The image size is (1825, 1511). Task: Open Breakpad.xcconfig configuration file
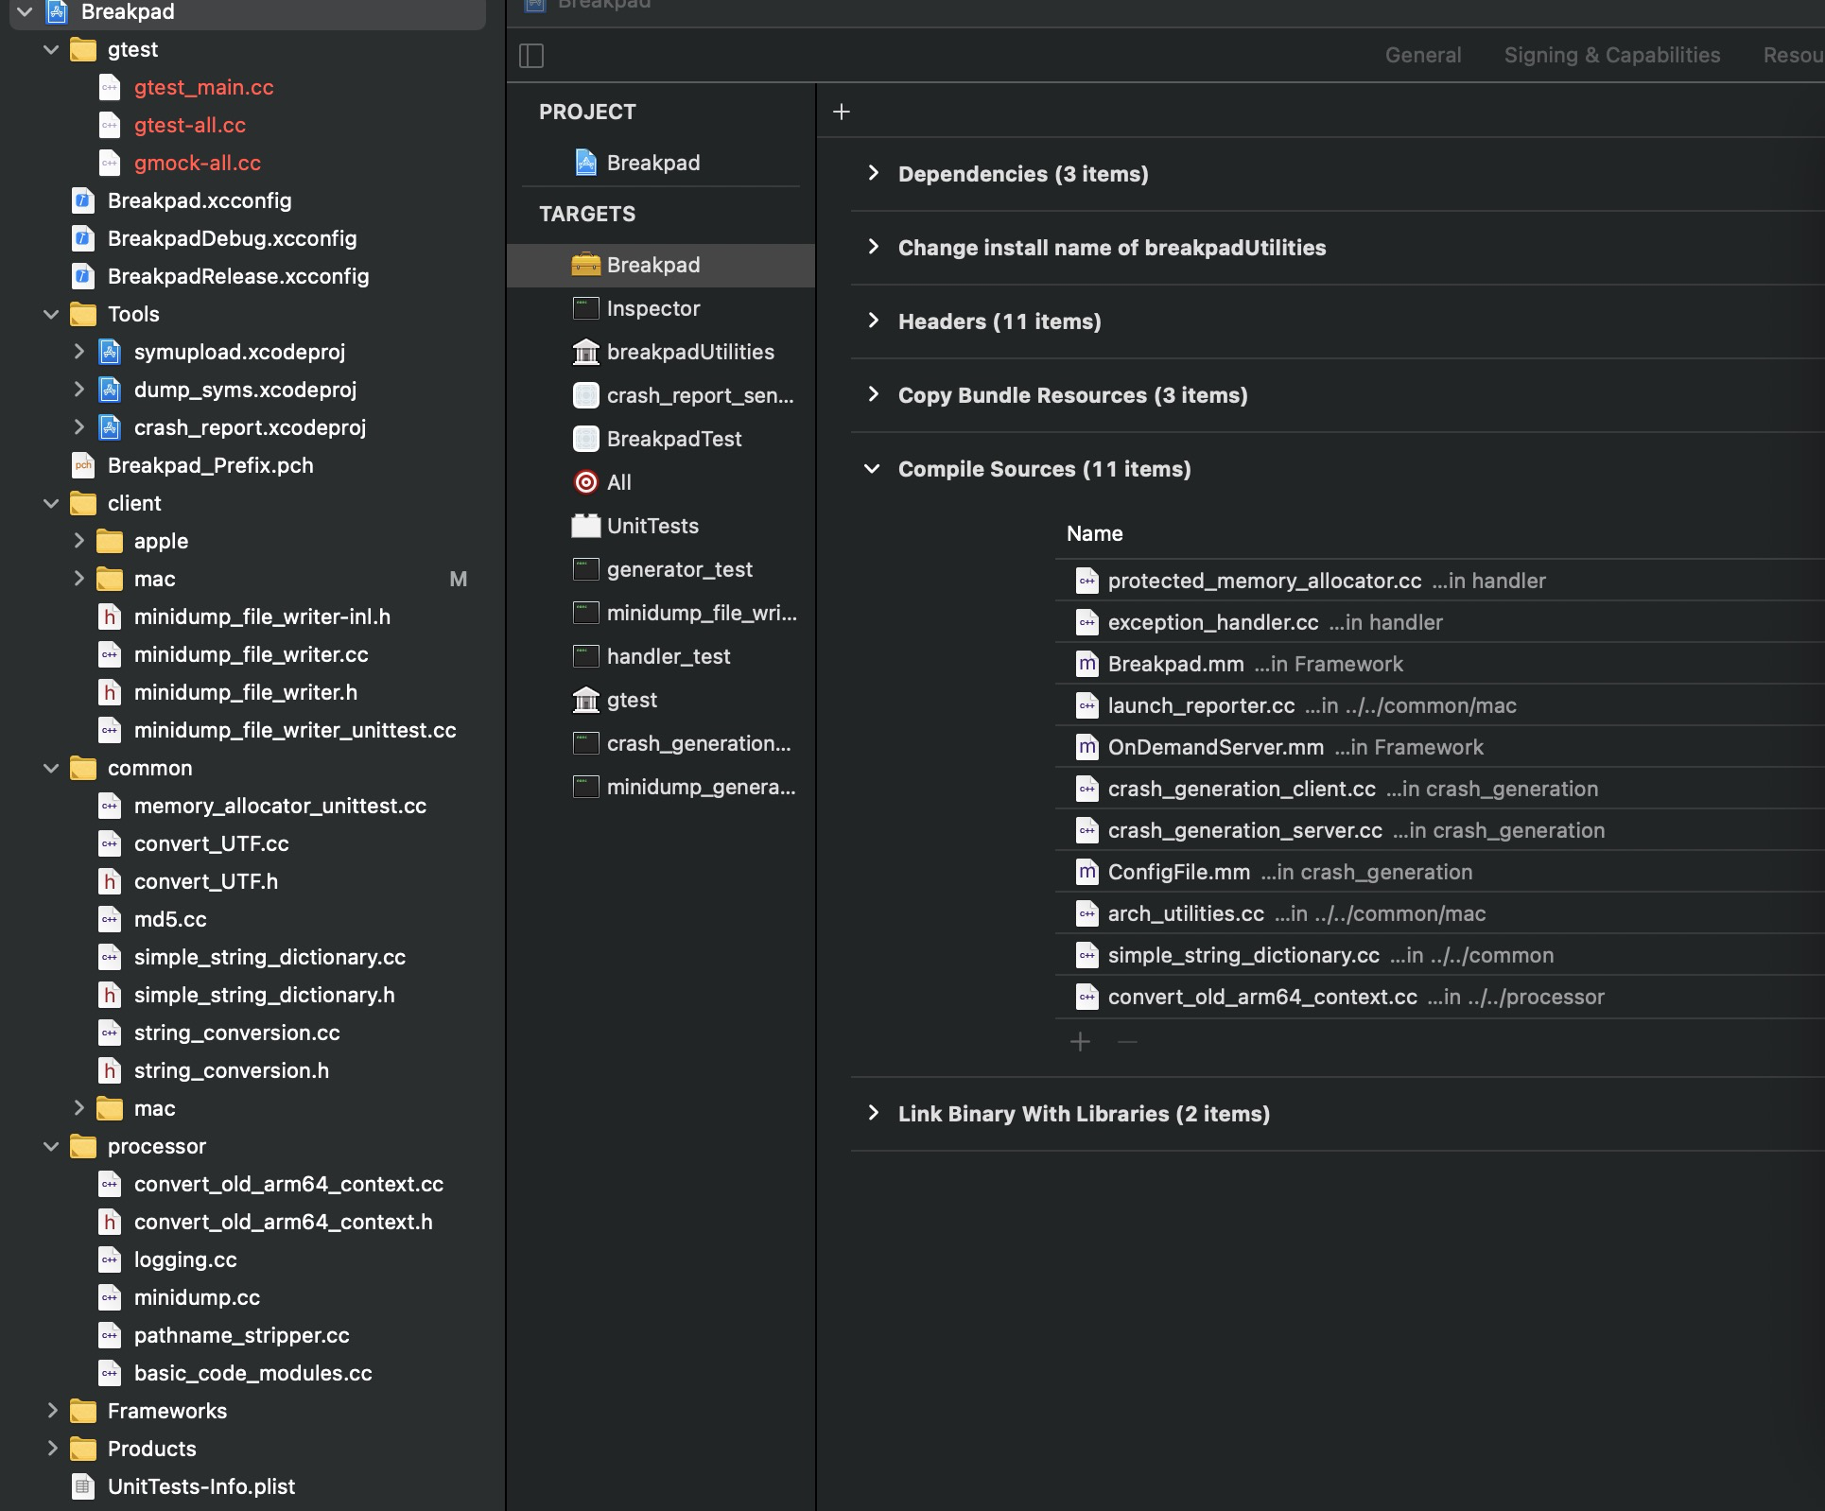click(x=200, y=200)
